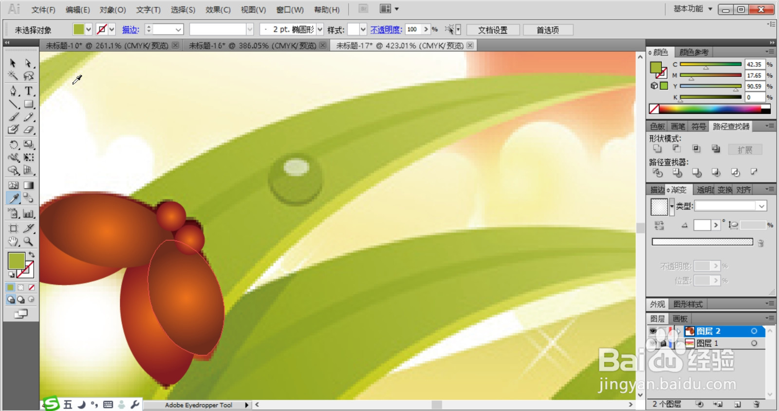Select the Eraser tool
The image size is (779, 411).
pos(29,129)
